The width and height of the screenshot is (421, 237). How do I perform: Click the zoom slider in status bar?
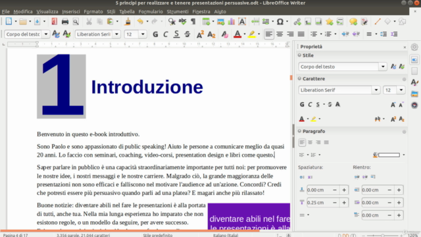tap(383, 236)
